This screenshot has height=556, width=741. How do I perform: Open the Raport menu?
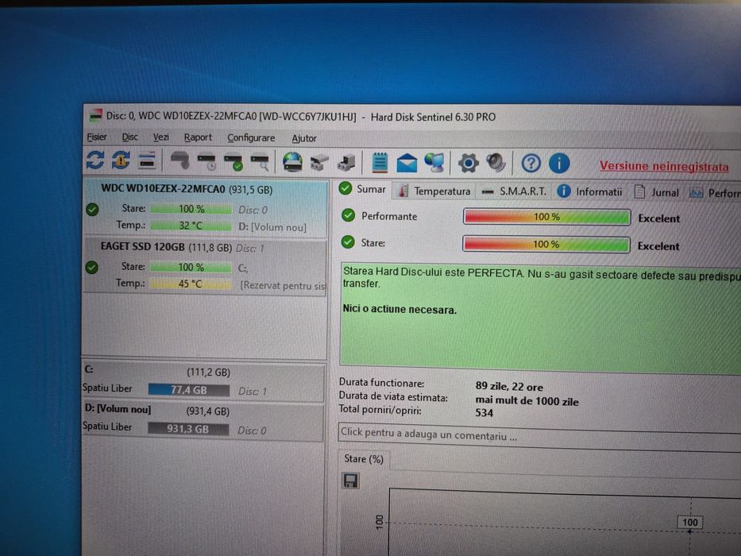198,137
